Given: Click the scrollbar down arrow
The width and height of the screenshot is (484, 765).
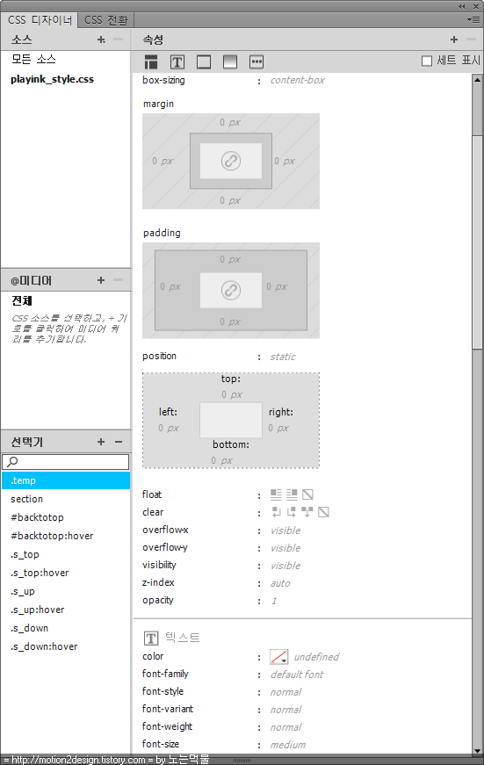Looking at the screenshot, I should (x=477, y=751).
